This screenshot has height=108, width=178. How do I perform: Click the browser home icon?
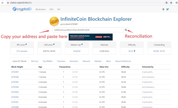[x=3, y=3]
